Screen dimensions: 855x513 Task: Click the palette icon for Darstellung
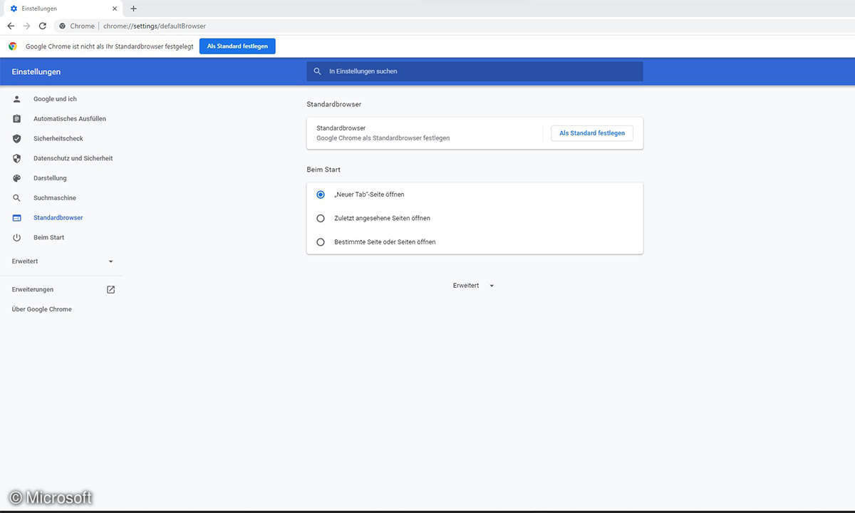tap(17, 178)
